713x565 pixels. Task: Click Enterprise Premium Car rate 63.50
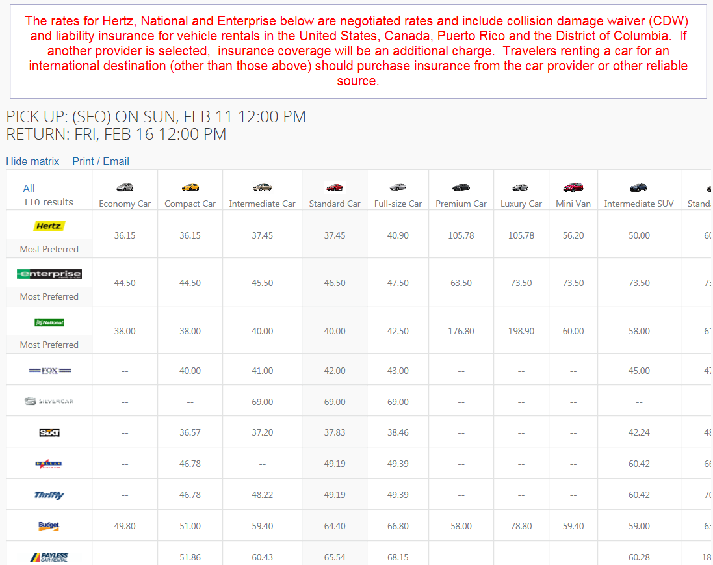pyautogui.click(x=461, y=283)
